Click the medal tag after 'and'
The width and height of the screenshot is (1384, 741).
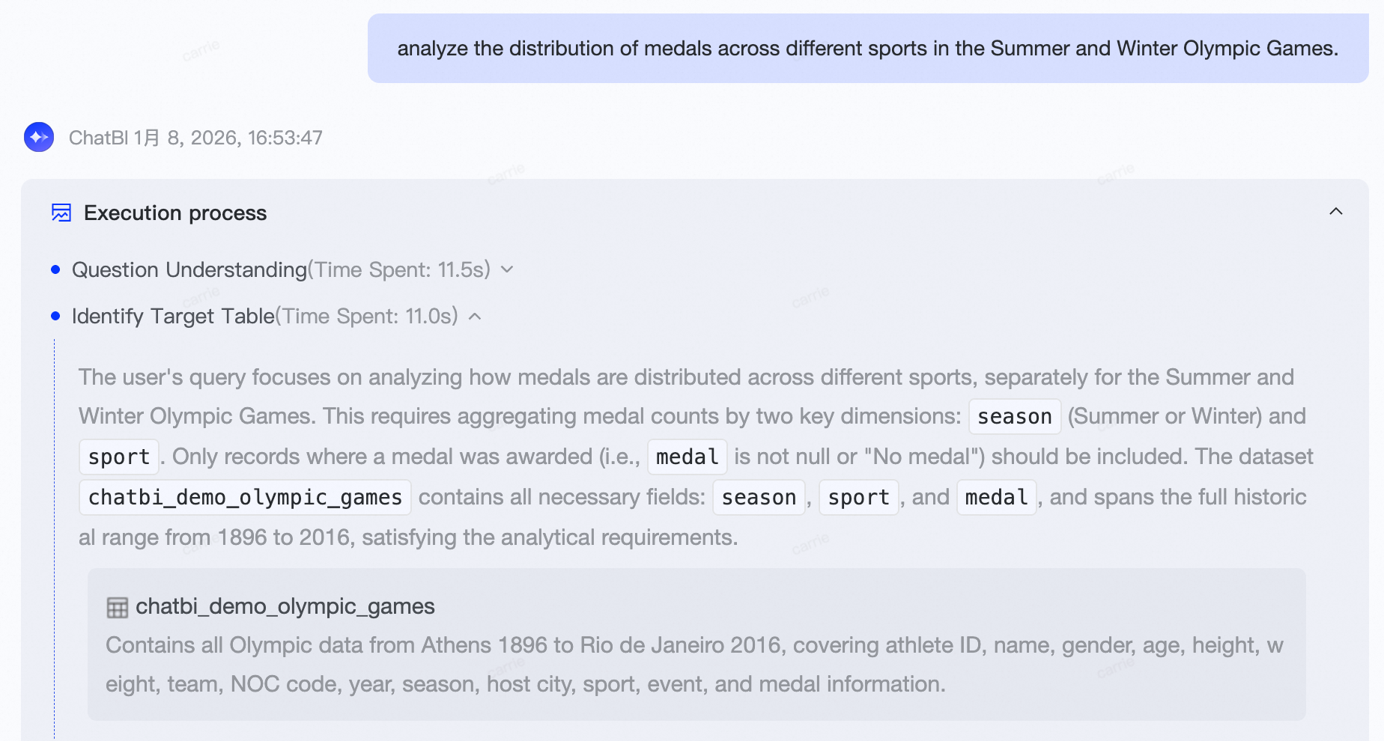coord(996,498)
